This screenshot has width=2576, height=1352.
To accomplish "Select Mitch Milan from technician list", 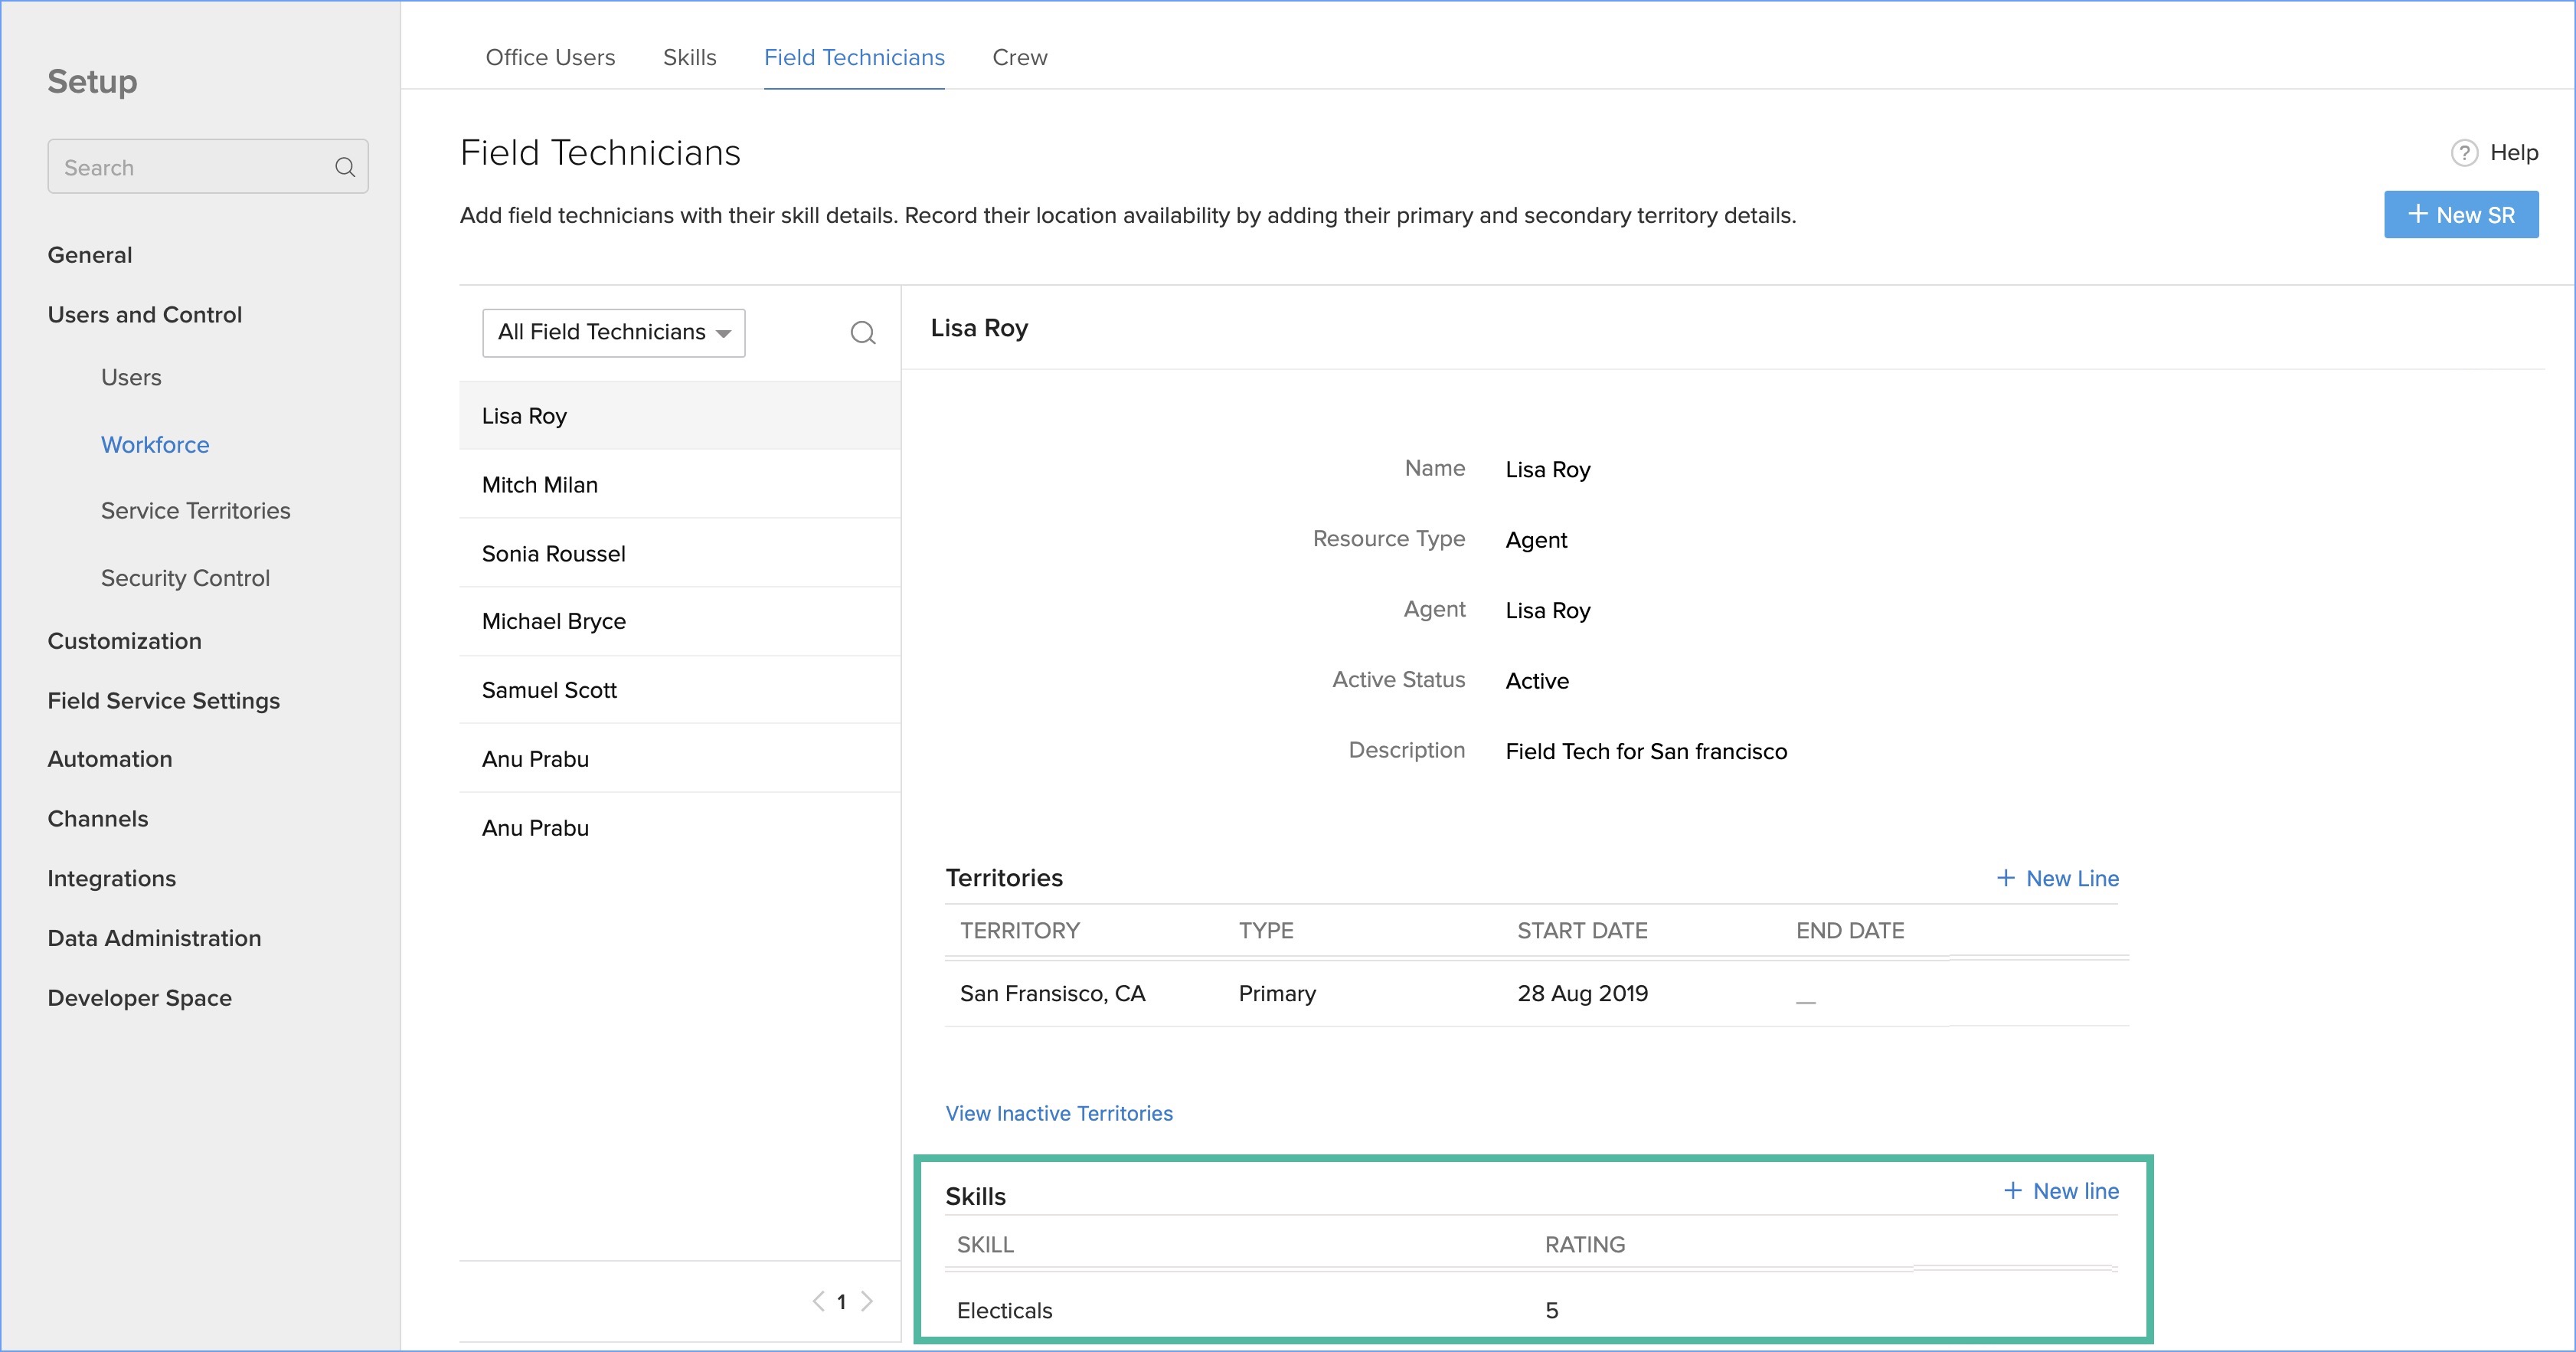I will point(540,485).
